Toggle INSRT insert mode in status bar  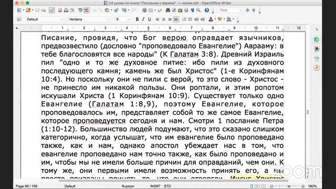point(155,186)
